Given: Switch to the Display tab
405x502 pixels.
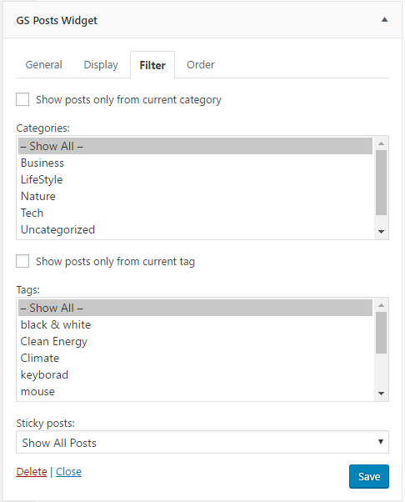Looking at the screenshot, I should coord(101,65).
